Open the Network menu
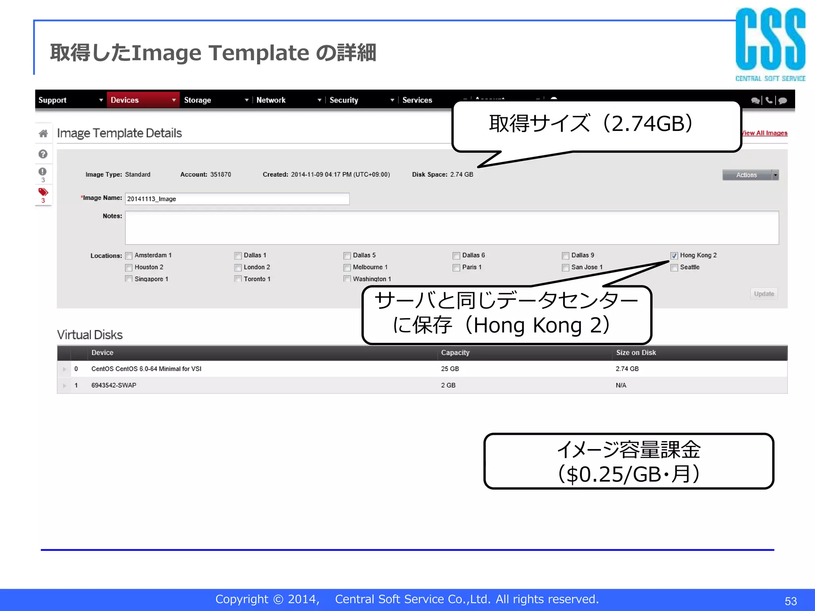Screen dimensions: 815x611 289,100
